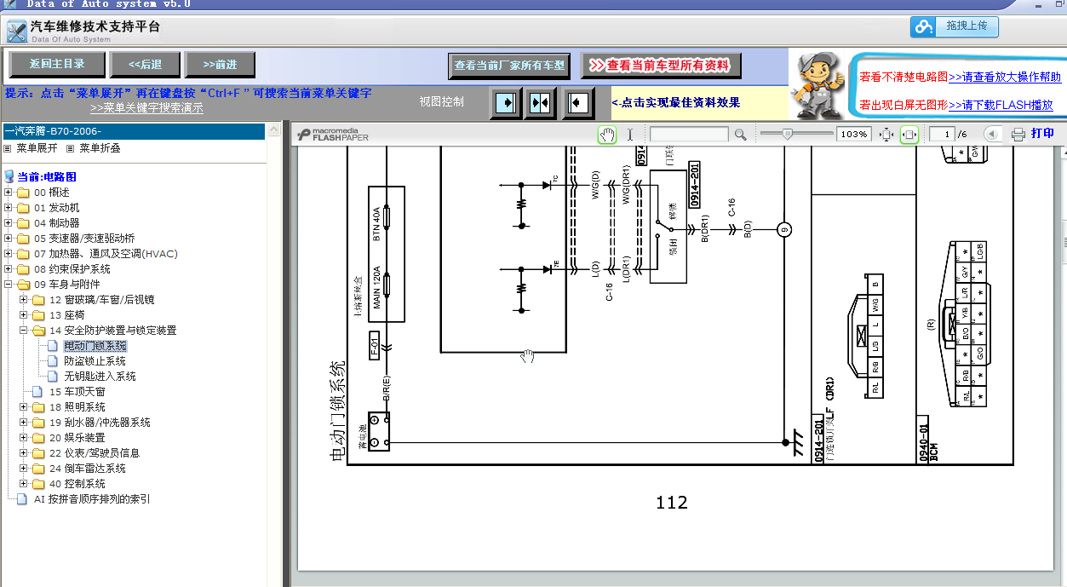Image resolution: width=1067 pixels, height=587 pixels.
Task: Click the tree panel scroll-up arrow
Action: coord(273,130)
